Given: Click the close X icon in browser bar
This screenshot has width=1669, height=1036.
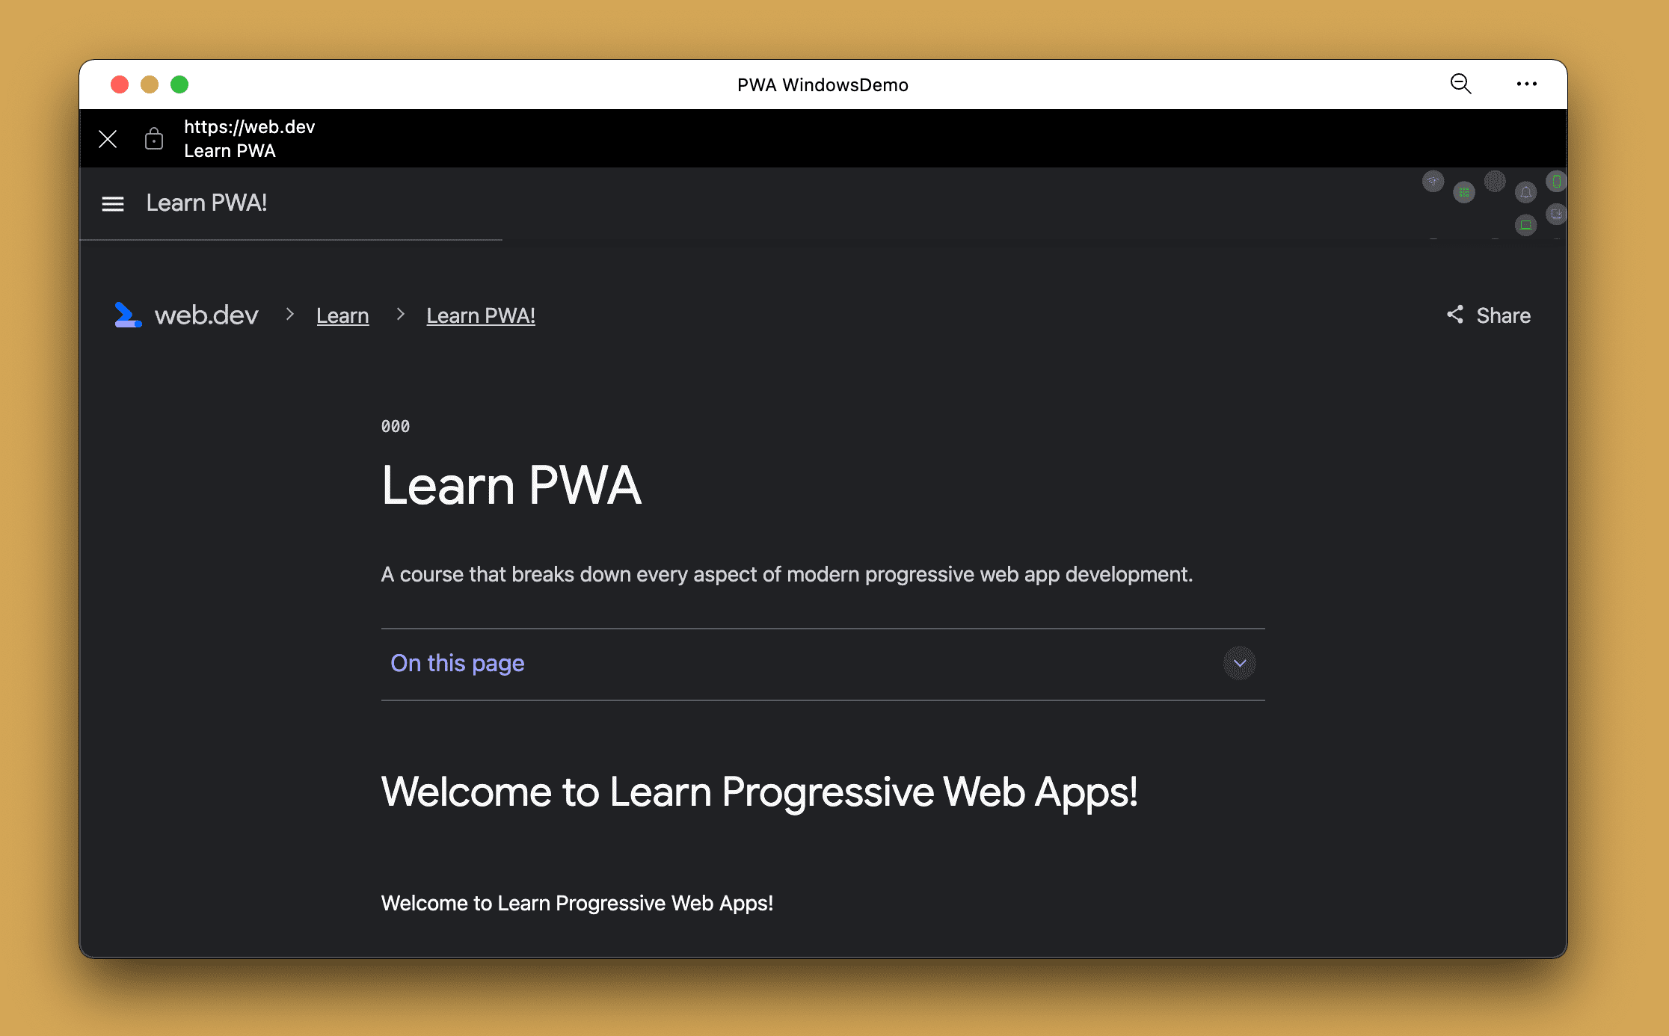Looking at the screenshot, I should click(x=106, y=138).
